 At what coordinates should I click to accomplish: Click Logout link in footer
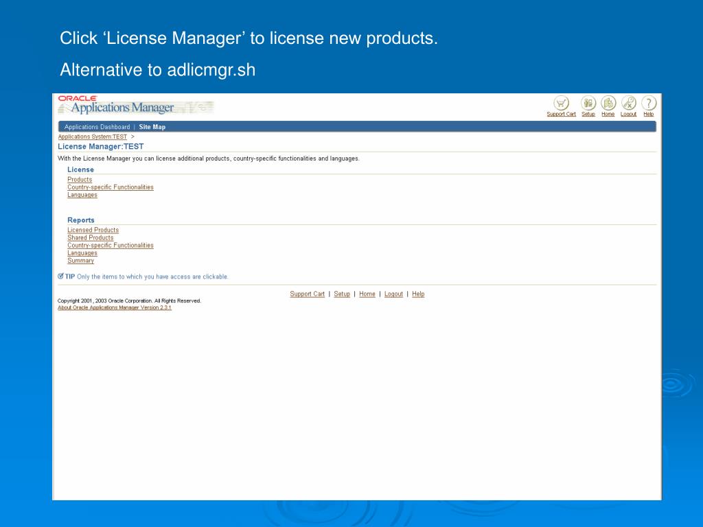point(393,294)
